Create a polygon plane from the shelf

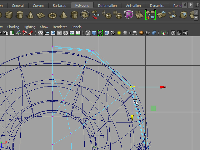coord(41,15)
